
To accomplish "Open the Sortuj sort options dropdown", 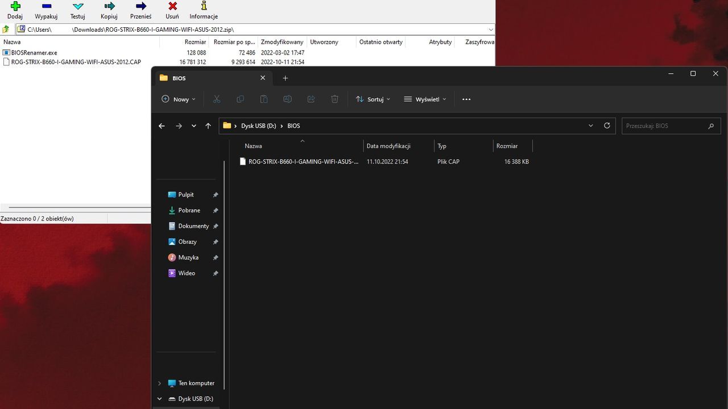I will click(x=373, y=99).
